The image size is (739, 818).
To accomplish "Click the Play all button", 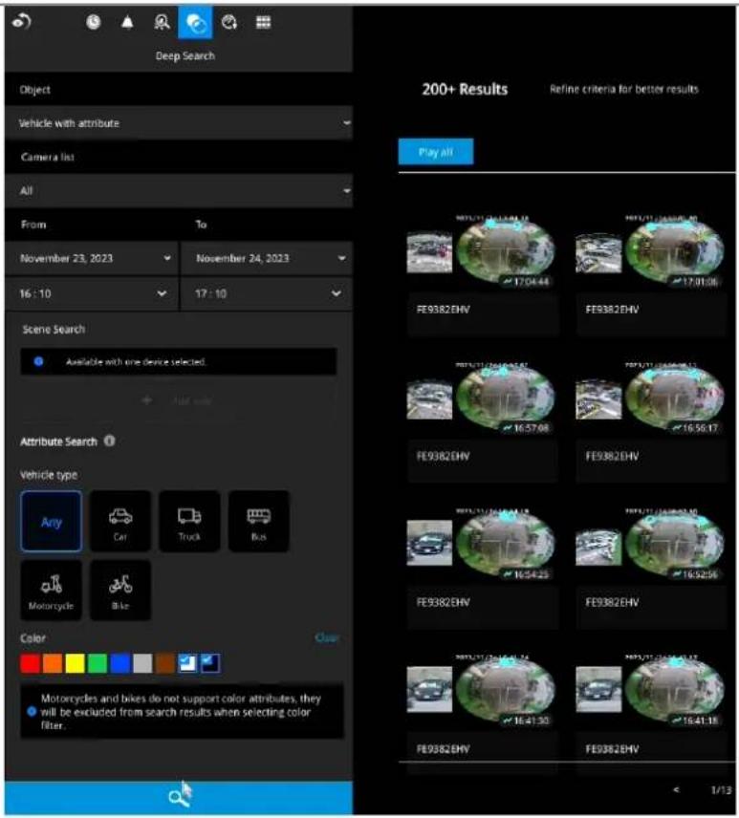I will [x=436, y=152].
